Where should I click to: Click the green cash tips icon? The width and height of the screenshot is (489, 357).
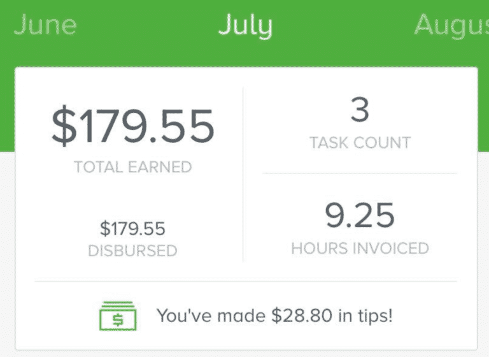118,316
